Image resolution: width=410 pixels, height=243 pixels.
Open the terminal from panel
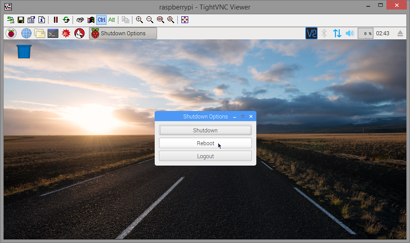click(53, 33)
